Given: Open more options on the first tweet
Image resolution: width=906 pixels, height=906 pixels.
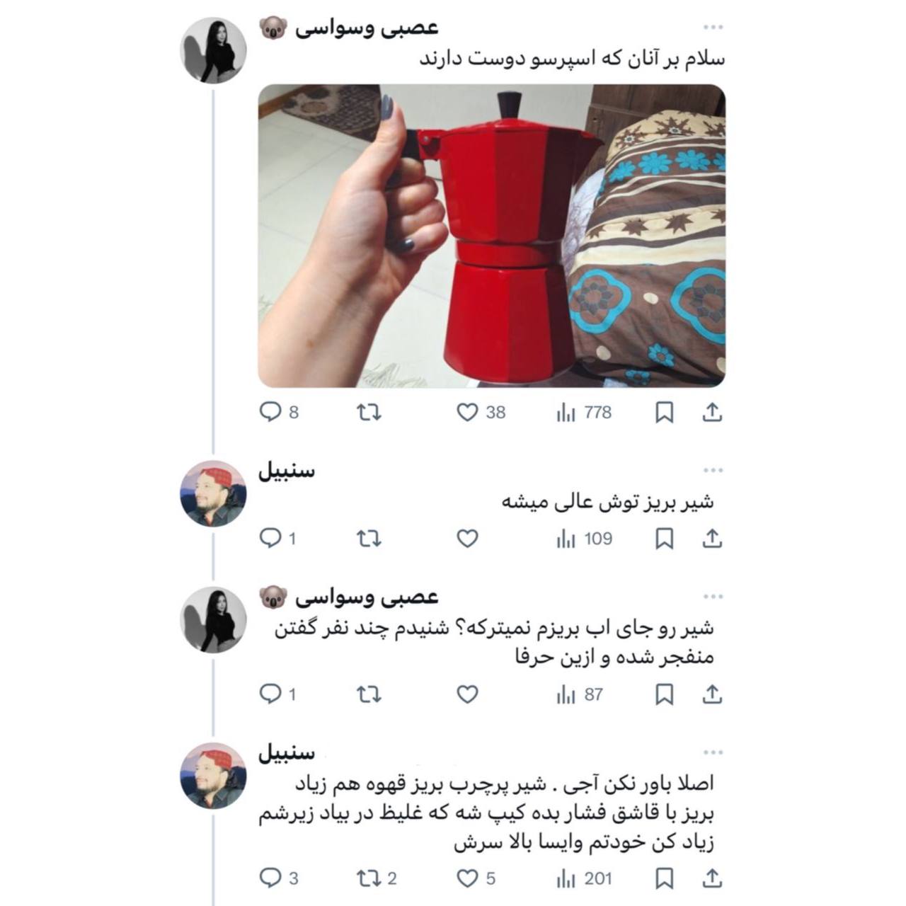Looking at the screenshot, I should pyautogui.click(x=713, y=28).
